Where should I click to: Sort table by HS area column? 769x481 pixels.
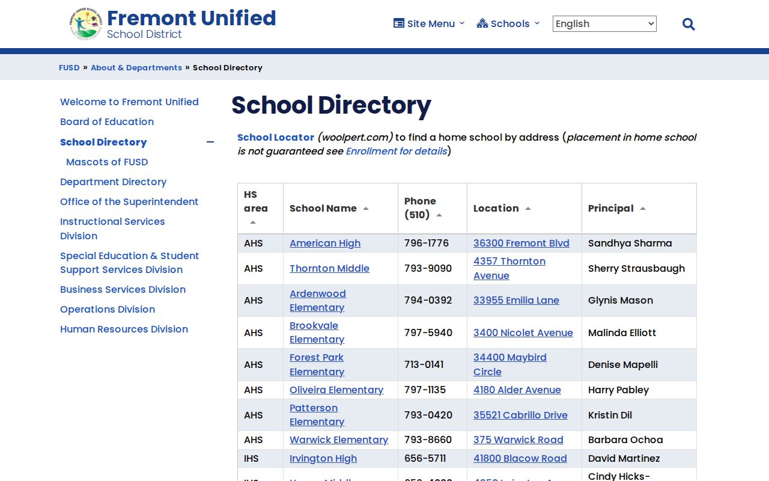pyautogui.click(x=260, y=208)
